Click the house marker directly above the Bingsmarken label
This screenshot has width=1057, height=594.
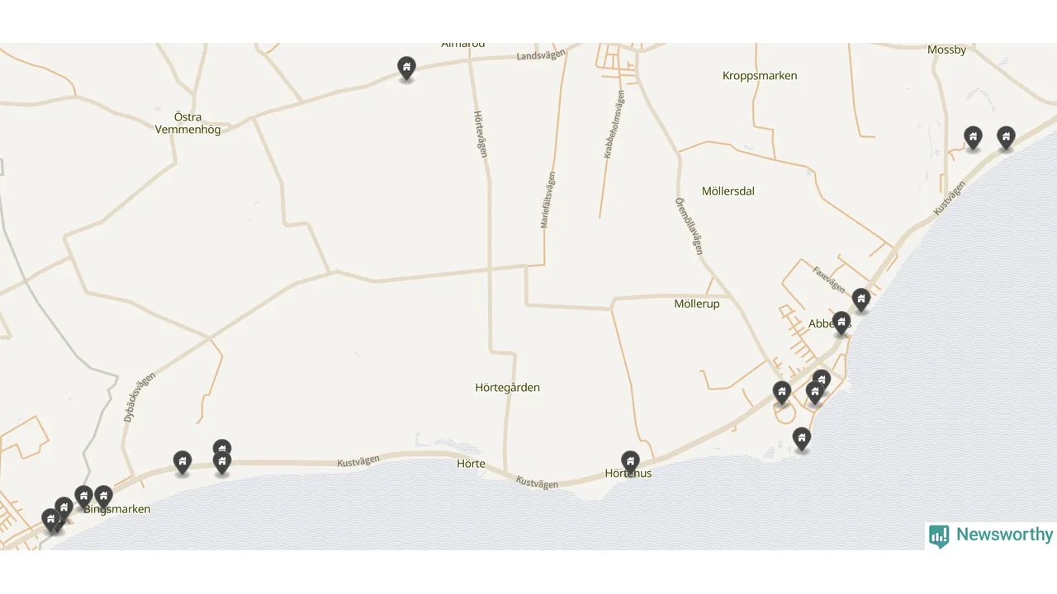(103, 497)
